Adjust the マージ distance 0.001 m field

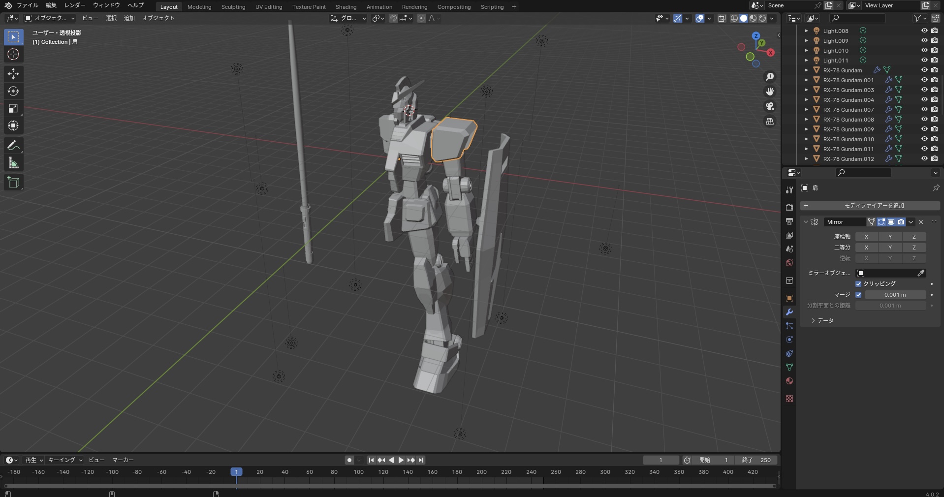tap(895, 295)
